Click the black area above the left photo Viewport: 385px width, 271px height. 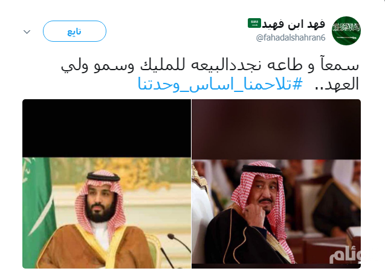point(106,128)
